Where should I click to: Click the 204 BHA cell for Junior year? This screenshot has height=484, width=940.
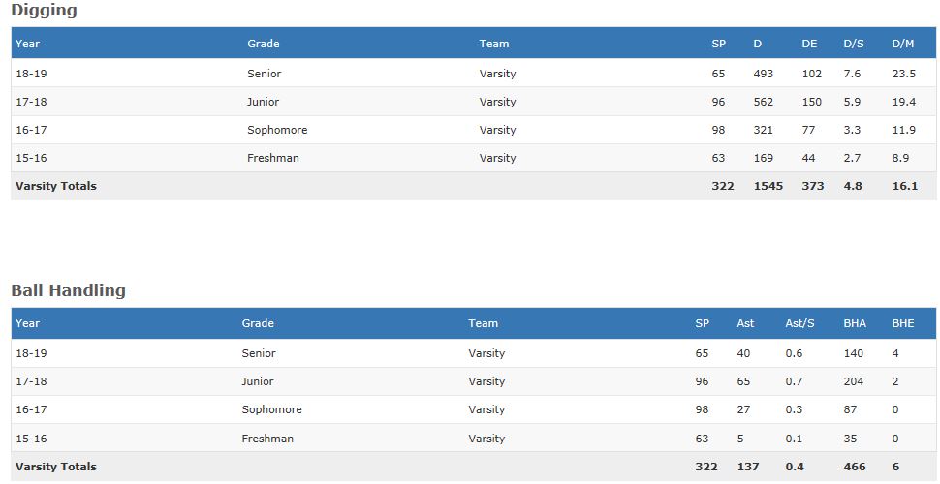tap(853, 381)
